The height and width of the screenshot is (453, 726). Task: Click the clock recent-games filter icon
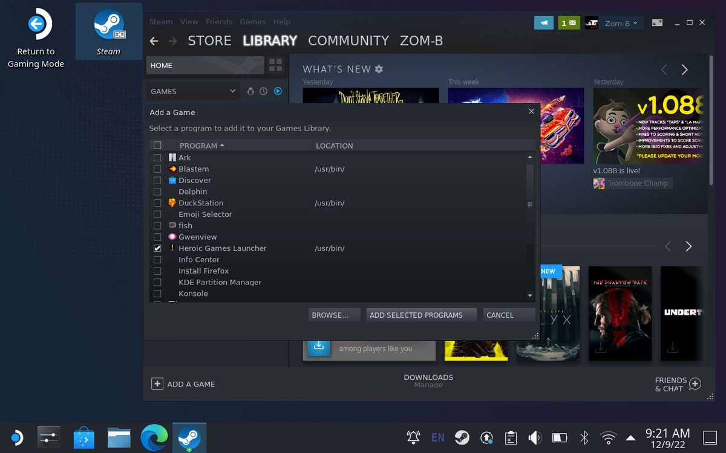264,91
